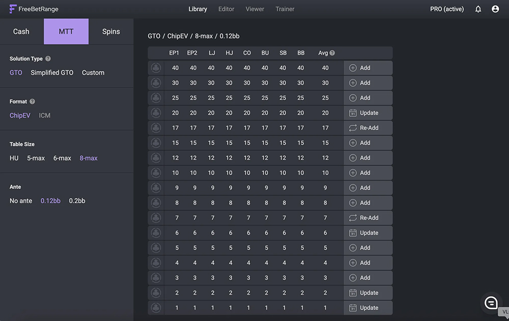Screen dimensions: 509x321
Task: Click the chip icon in the 1bb row
Action: pyautogui.click(x=156, y=308)
